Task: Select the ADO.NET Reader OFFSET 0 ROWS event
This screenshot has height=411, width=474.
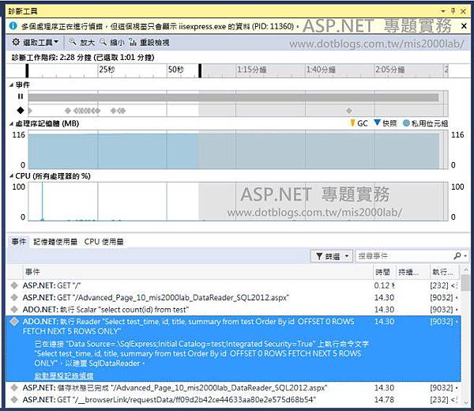Action: 233,349
